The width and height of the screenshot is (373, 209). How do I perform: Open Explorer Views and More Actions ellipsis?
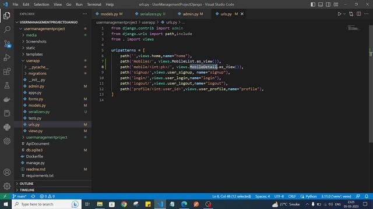85,14
